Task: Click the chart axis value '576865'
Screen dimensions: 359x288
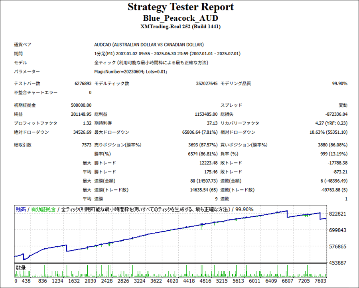Action: coord(337,247)
